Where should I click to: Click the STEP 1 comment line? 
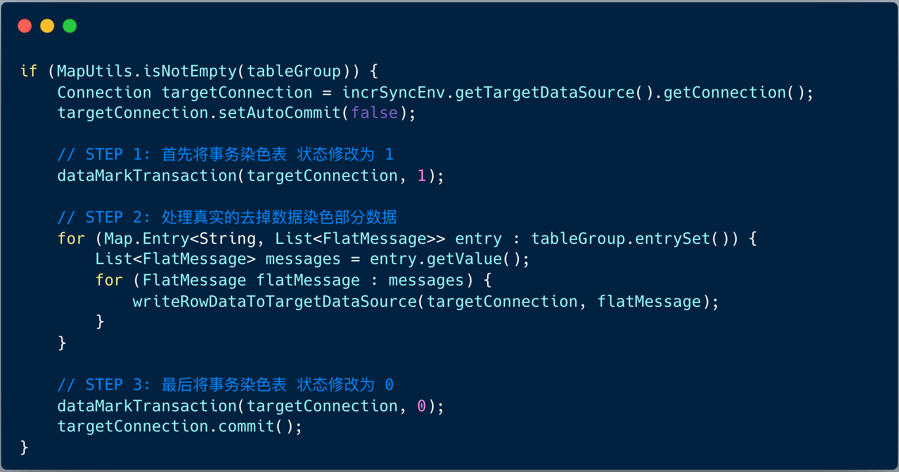225,155
